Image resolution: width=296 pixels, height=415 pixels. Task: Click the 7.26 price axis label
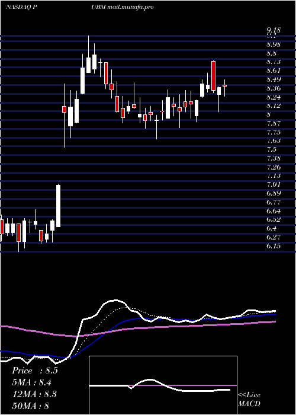click(x=274, y=167)
